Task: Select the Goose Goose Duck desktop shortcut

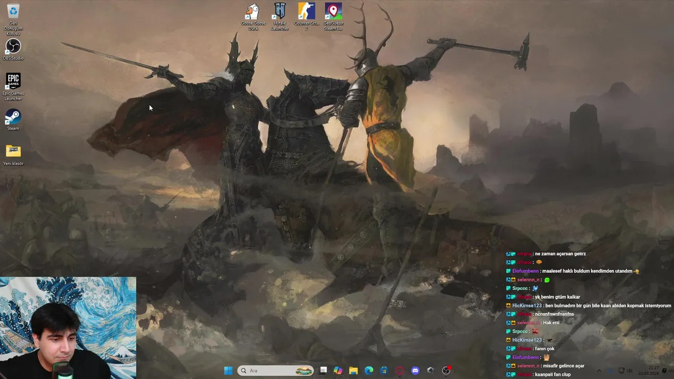Action: 253,17
